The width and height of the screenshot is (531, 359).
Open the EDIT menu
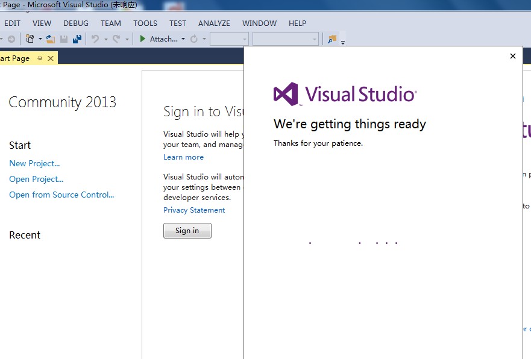tap(12, 23)
